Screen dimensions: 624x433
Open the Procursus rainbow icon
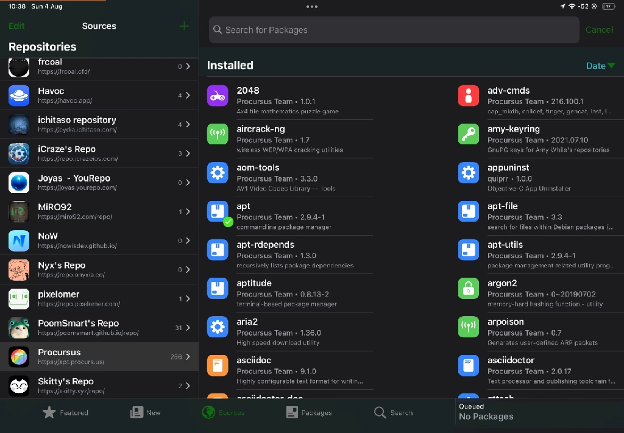click(19, 357)
